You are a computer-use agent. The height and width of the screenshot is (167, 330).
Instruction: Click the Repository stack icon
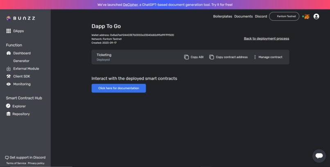tap(8, 114)
